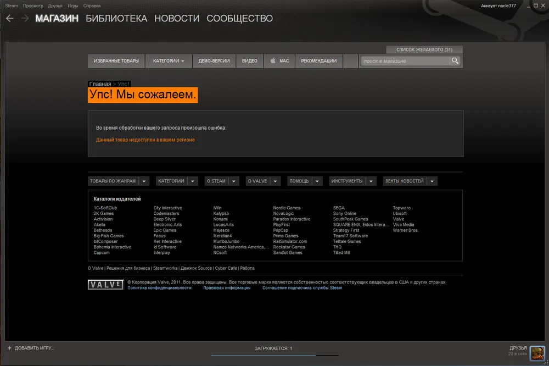The image size is (549, 366).
Task: Expand ЛЕНТЫ НОВОСТЕЙ dropdown arrow
Action: [x=432, y=181]
